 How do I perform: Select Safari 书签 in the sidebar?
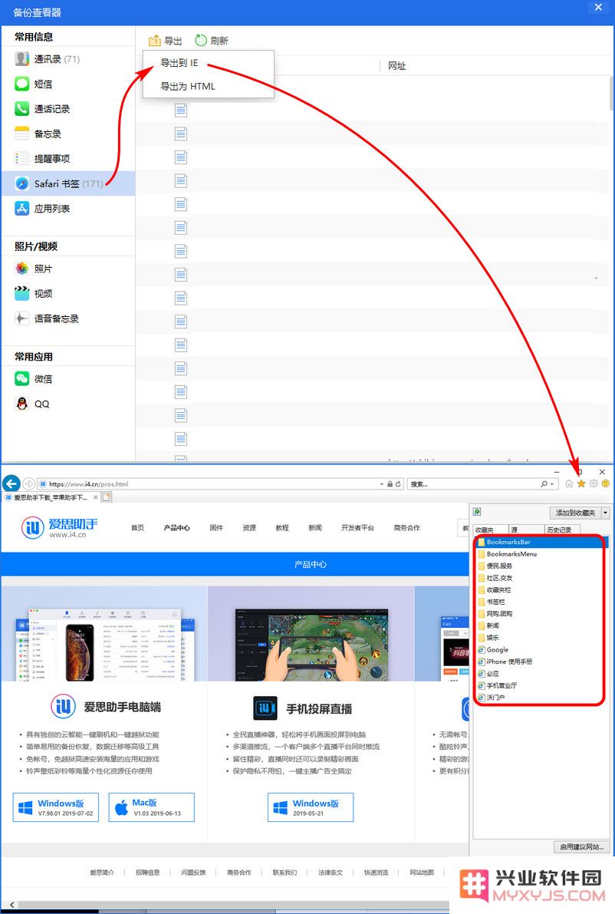click(68, 183)
